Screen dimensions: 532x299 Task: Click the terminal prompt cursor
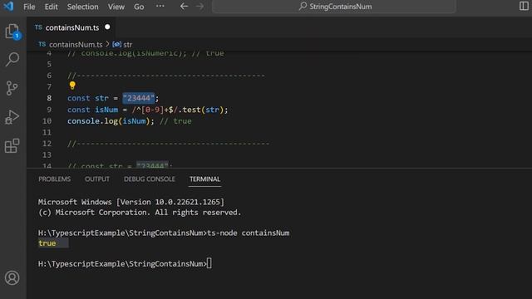pos(209,263)
